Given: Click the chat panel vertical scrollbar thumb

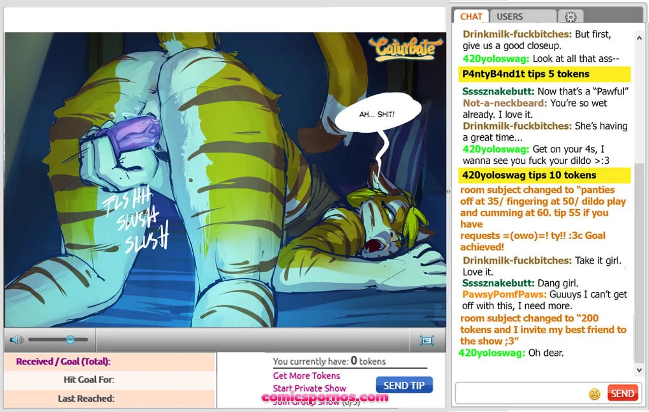Looking at the screenshot, I should click(x=639, y=262).
